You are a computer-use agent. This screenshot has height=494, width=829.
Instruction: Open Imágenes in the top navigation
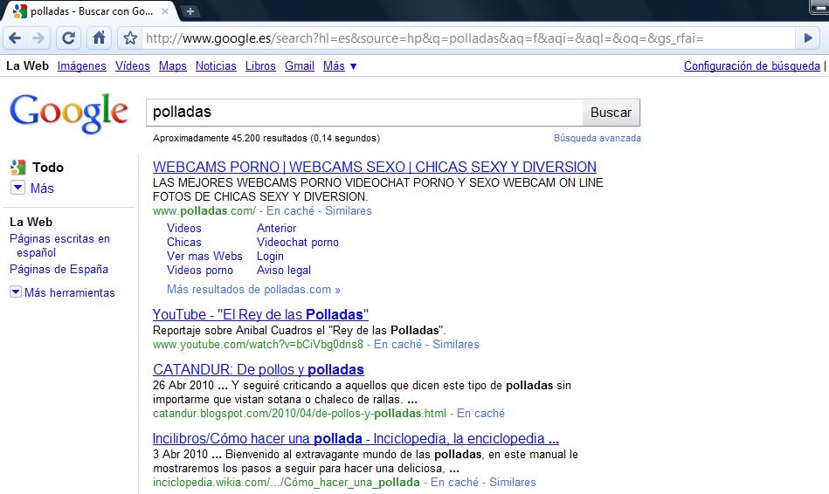(x=81, y=66)
